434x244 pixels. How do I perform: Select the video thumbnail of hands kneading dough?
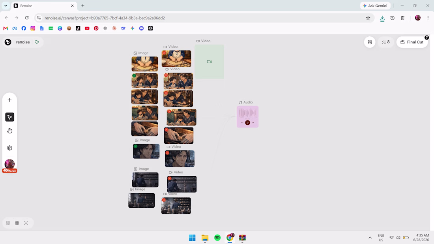click(x=179, y=135)
